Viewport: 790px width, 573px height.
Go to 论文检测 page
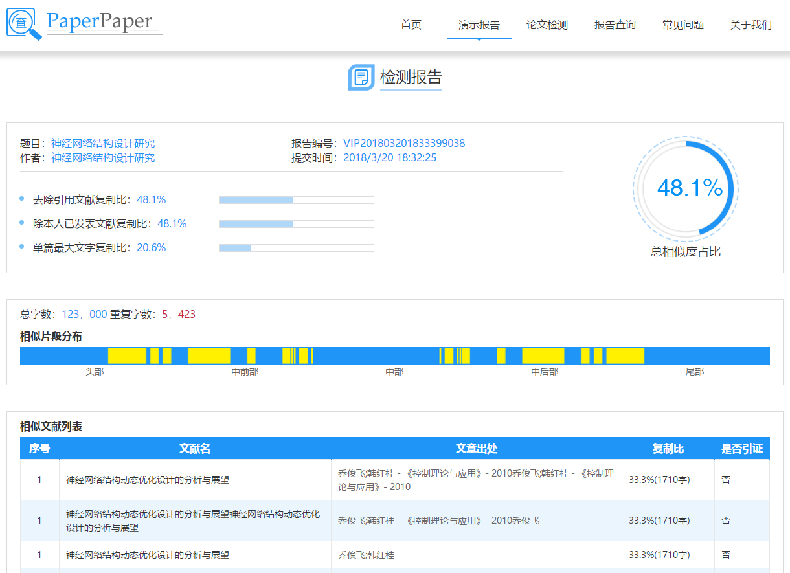pos(547,25)
